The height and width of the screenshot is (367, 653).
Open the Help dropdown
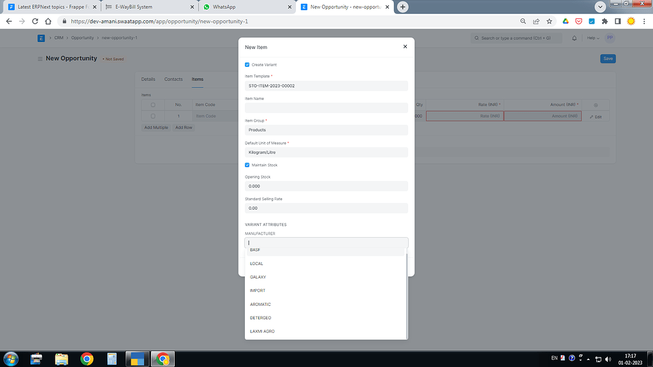(x=592, y=38)
